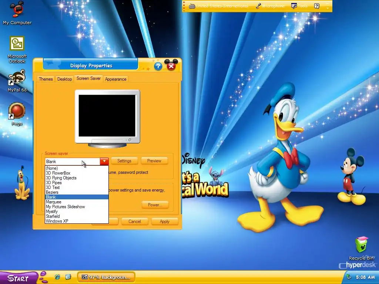The image size is (379, 284).
Task: Click the Start button
Action: [x=19, y=278]
